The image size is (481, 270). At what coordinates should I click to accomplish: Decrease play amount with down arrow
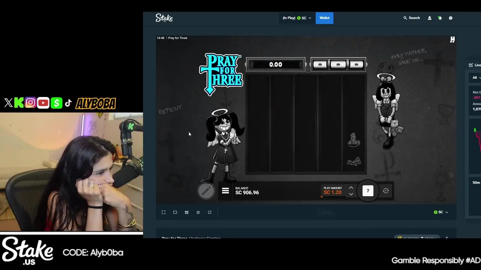351,194
